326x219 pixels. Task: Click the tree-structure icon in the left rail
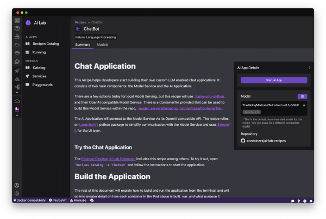pos(17,87)
